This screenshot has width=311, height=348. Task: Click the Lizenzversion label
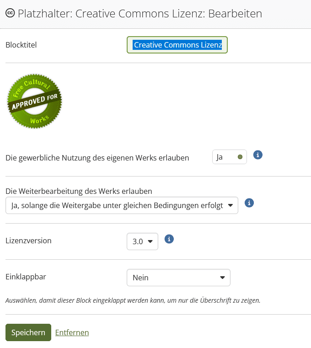(x=28, y=241)
